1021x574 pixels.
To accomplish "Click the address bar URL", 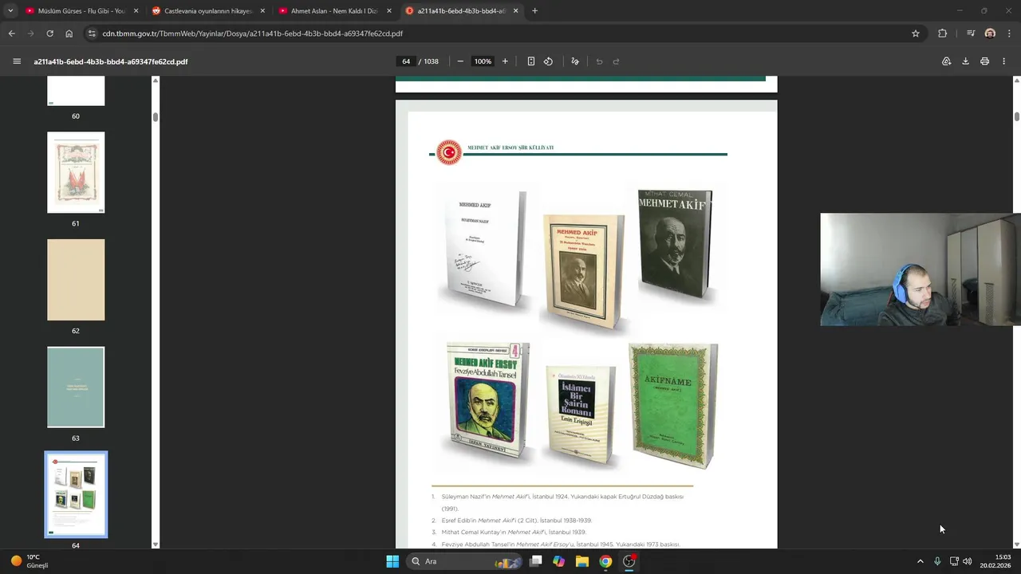I will pos(252,33).
